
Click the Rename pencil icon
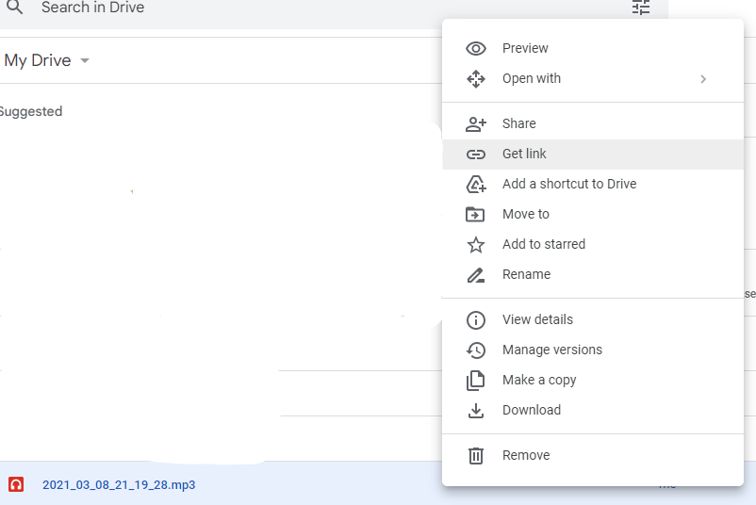click(x=476, y=275)
